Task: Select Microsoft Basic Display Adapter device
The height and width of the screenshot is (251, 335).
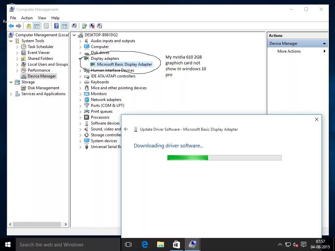Action: tap(125, 64)
